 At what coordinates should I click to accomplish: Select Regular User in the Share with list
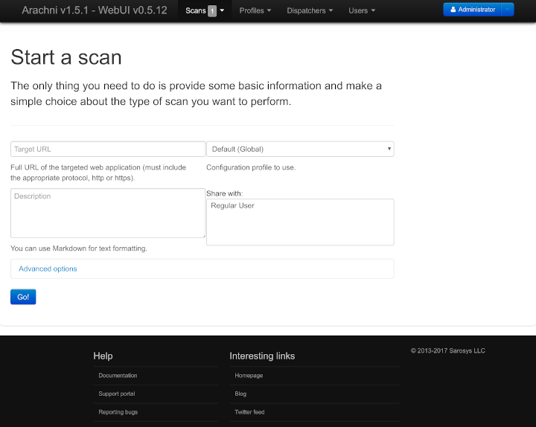click(233, 206)
